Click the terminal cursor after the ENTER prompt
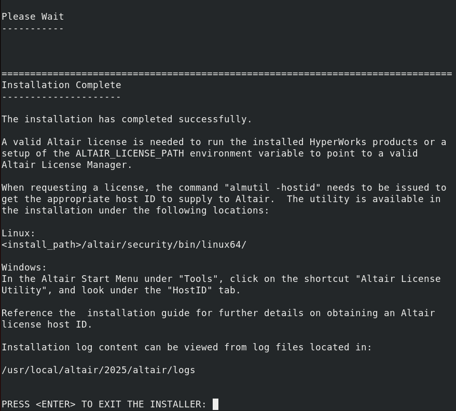 pos(216,404)
